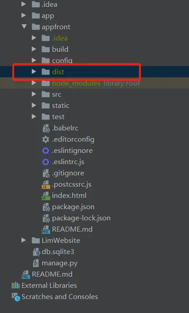Expand the test folder arrow

pyautogui.click(x=34, y=116)
